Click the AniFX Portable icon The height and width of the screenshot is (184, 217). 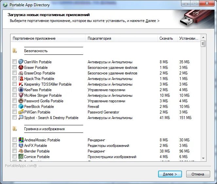(x=21, y=145)
